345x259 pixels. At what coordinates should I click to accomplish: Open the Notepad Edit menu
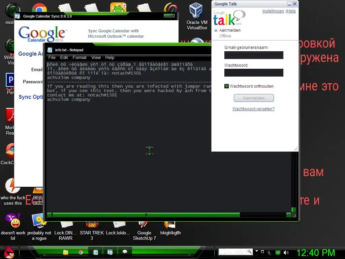64,57
